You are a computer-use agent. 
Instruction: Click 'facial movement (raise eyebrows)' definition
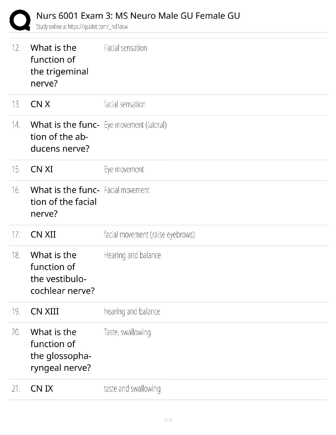point(149,235)
